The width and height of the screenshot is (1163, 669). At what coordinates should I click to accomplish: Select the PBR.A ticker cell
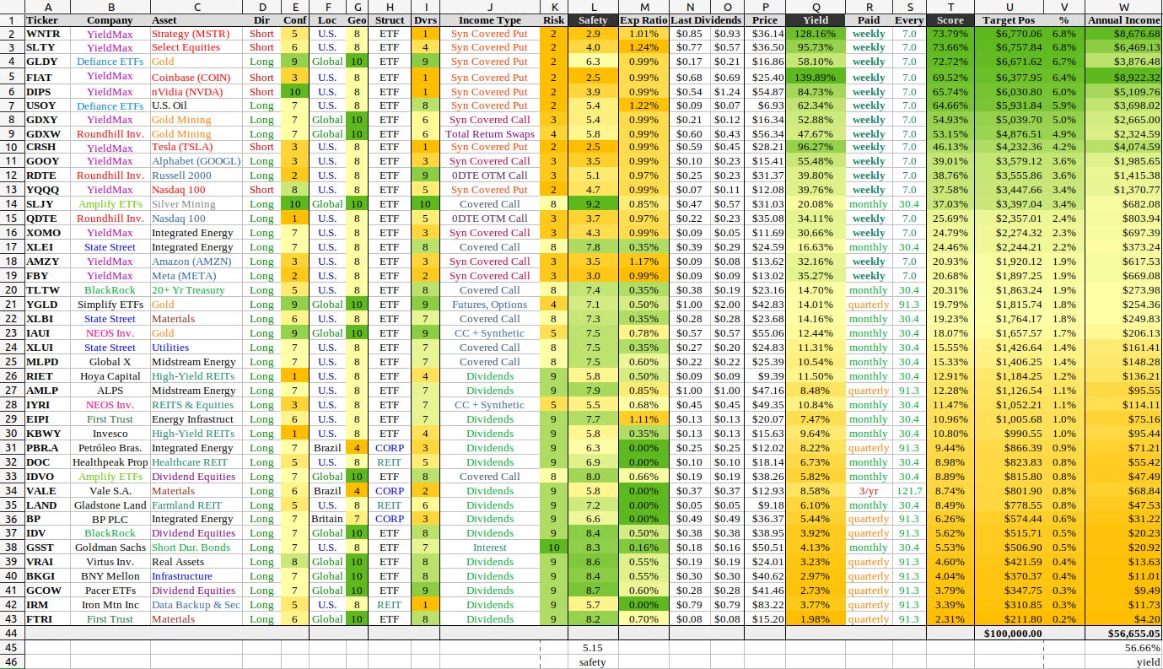click(47, 448)
